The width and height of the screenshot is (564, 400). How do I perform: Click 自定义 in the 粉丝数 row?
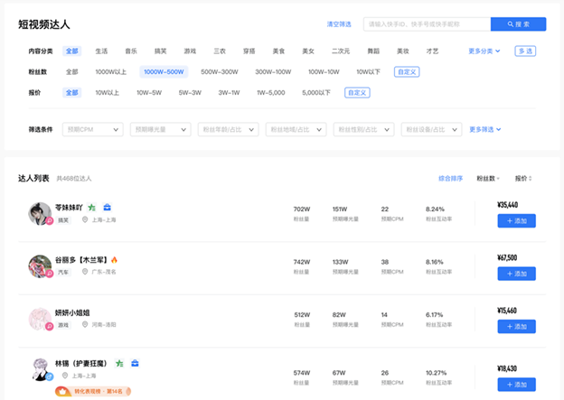pyautogui.click(x=407, y=72)
